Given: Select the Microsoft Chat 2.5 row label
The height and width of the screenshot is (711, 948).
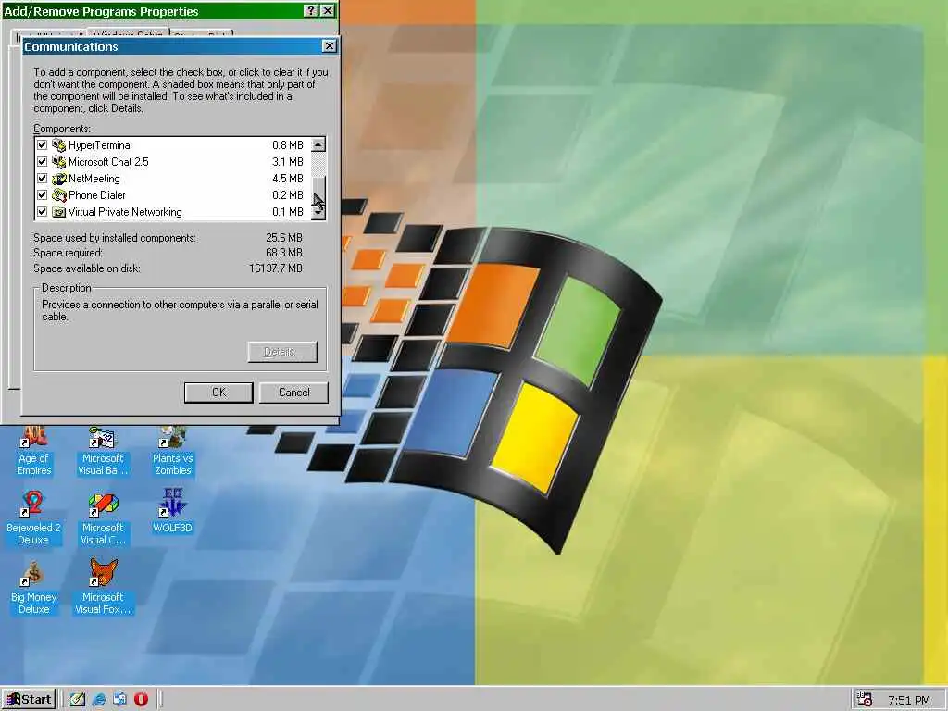Looking at the screenshot, I should 108,162.
